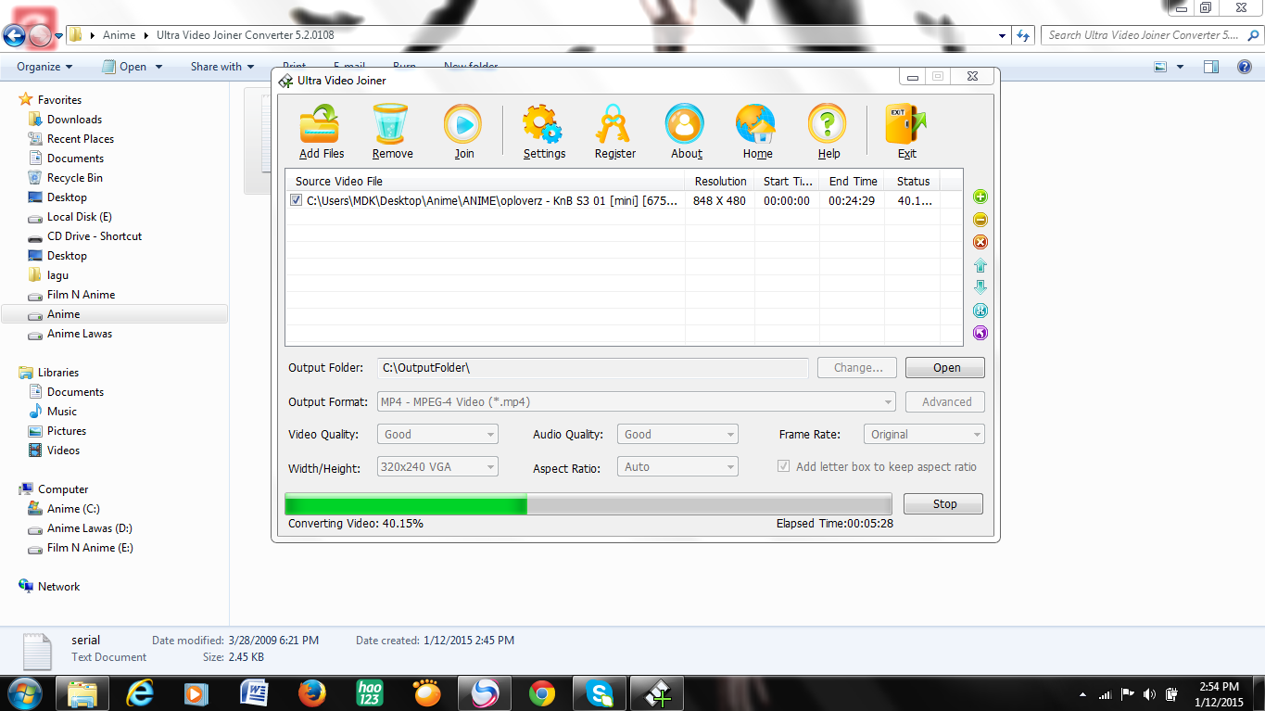Open the Aspect Ratio dropdown
This screenshot has height=711, width=1265.
[678, 466]
